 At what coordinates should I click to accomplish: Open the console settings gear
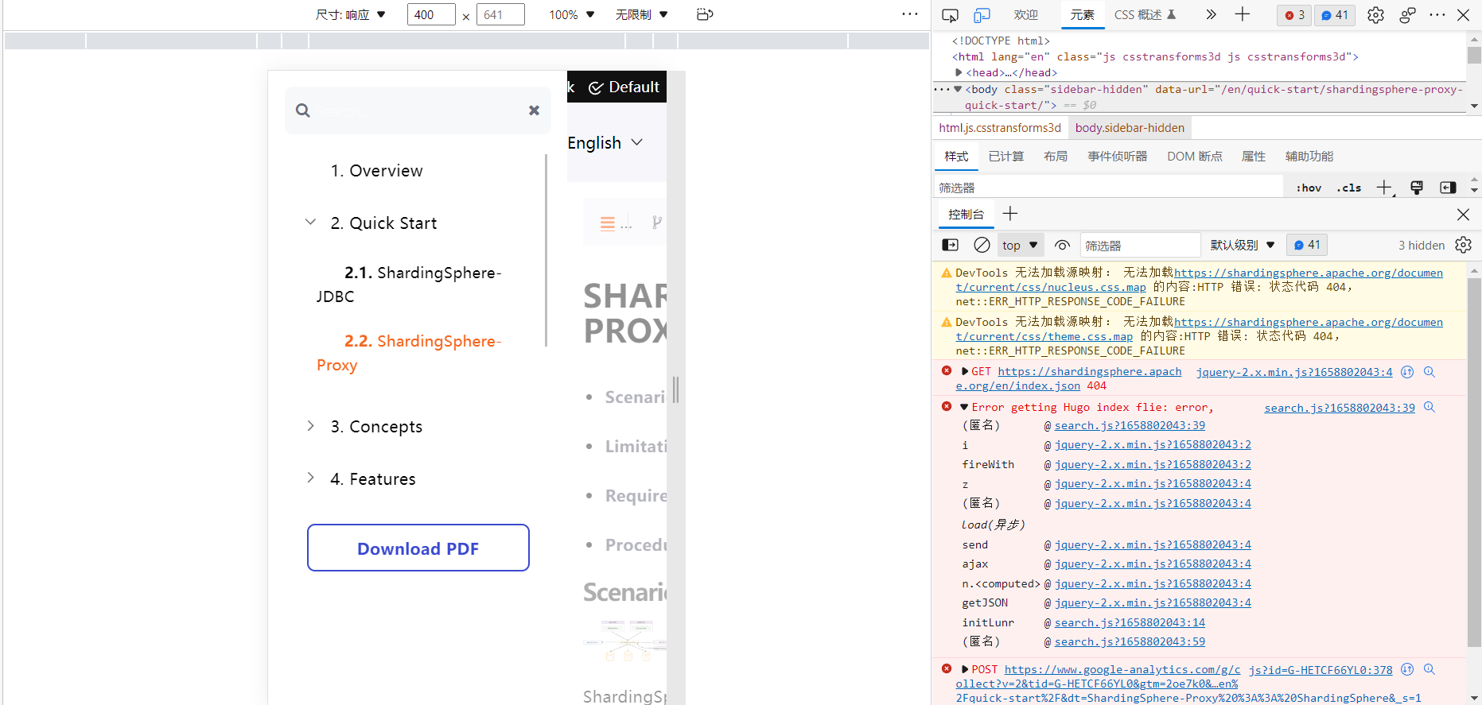point(1464,245)
